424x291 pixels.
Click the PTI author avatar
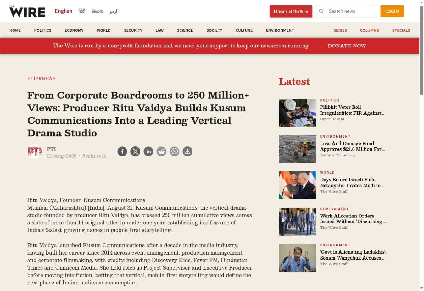click(x=35, y=151)
